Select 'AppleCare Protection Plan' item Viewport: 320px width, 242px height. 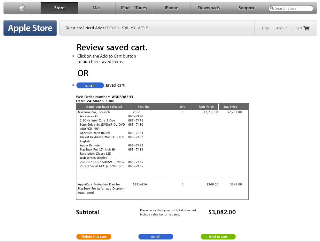click(x=102, y=189)
